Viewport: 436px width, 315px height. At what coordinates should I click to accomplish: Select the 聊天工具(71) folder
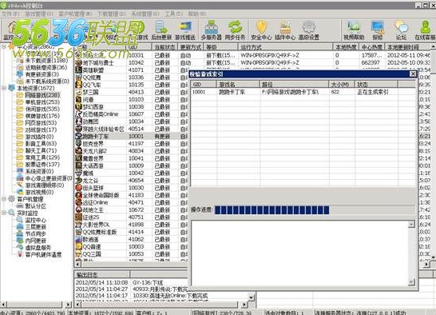click(41, 150)
